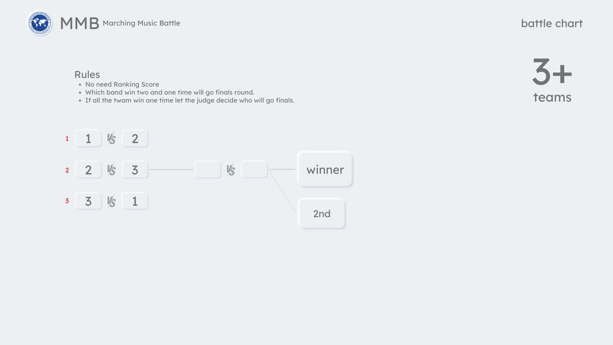Image resolution: width=613 pixels, height=345 pixels.
Task: Click the VS icon in the finals match
Action: [231, 170]
